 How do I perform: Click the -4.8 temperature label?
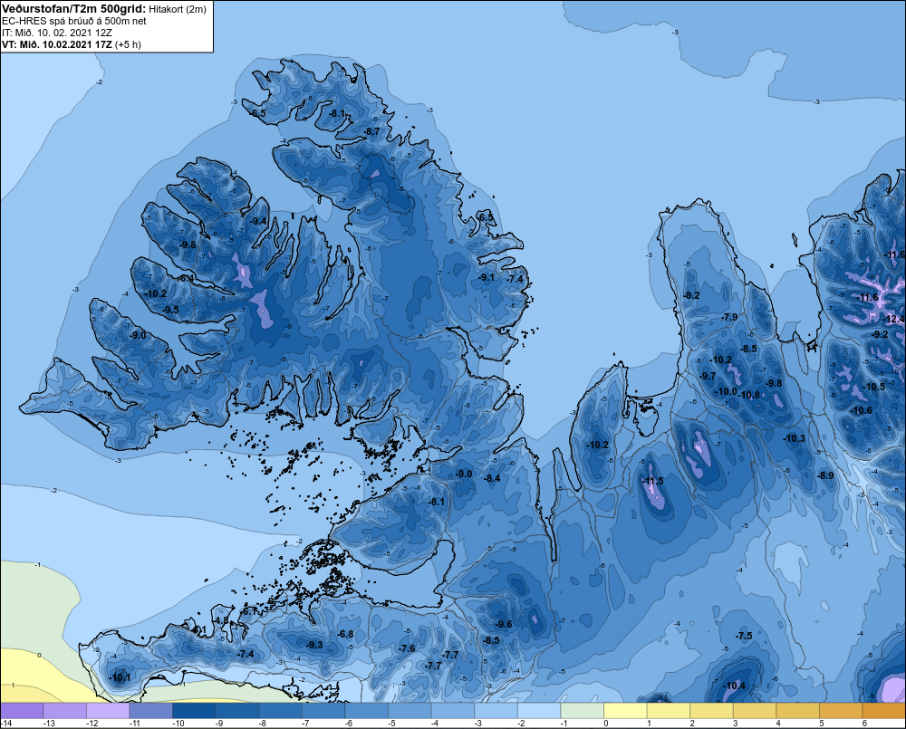221,620
